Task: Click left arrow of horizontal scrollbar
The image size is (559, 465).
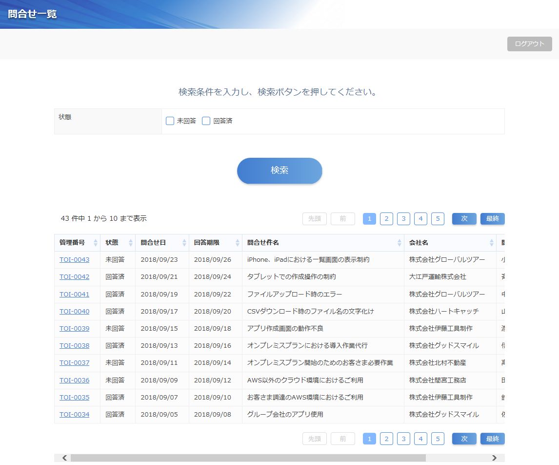Action: pyautogui.click(x=64, y=458)
